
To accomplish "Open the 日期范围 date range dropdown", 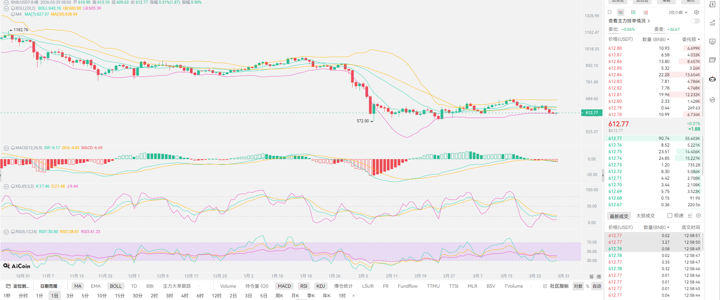I will coord(50,286).
